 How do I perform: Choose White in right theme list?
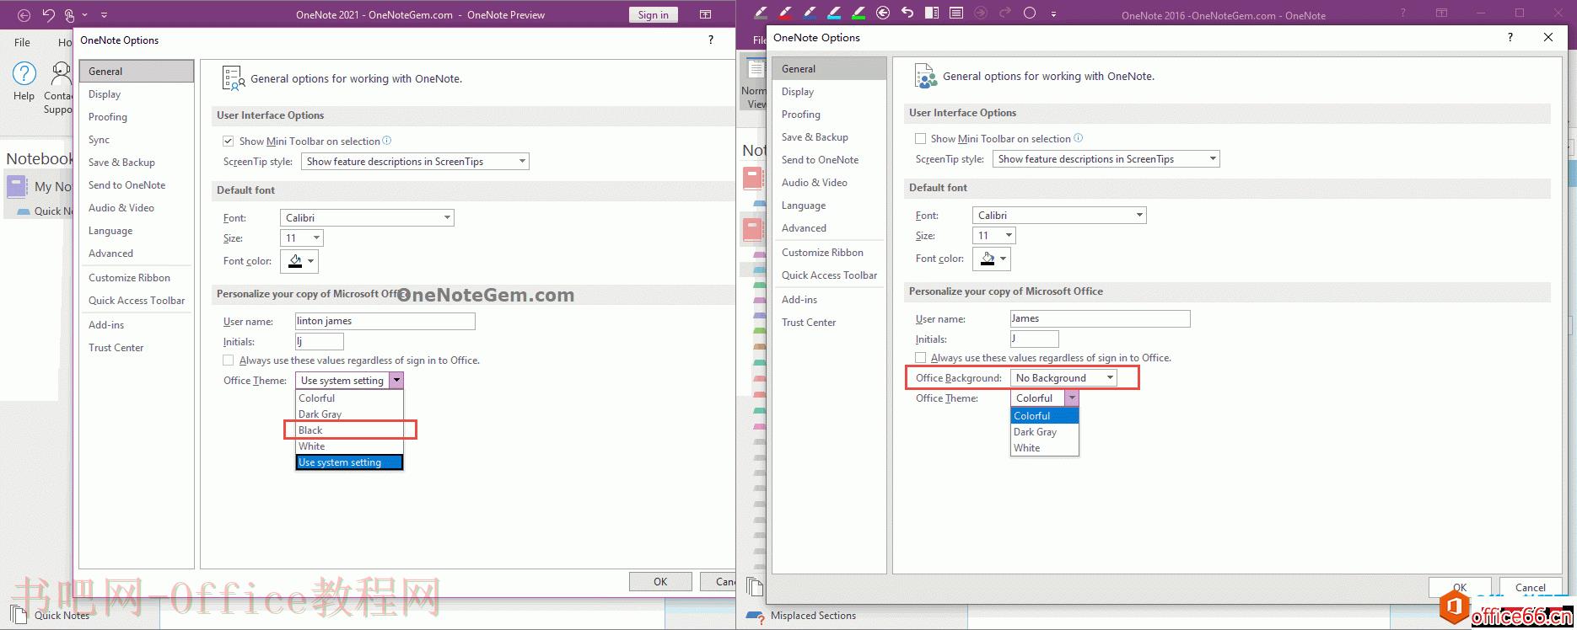coord(1045,447)
